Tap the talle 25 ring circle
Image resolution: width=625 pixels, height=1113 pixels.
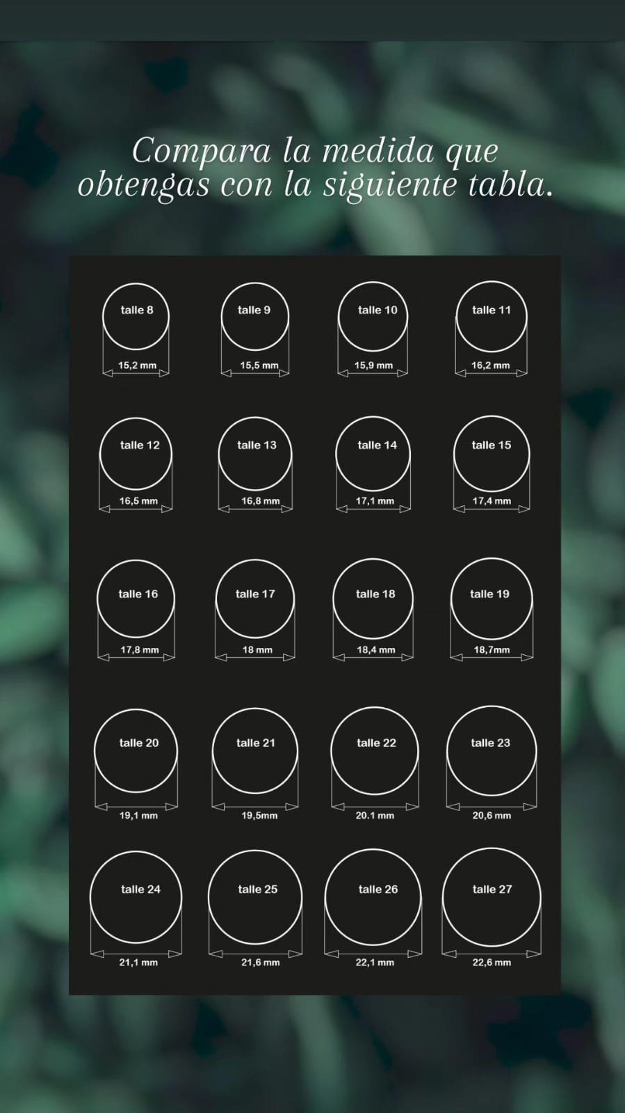point(254,897)
